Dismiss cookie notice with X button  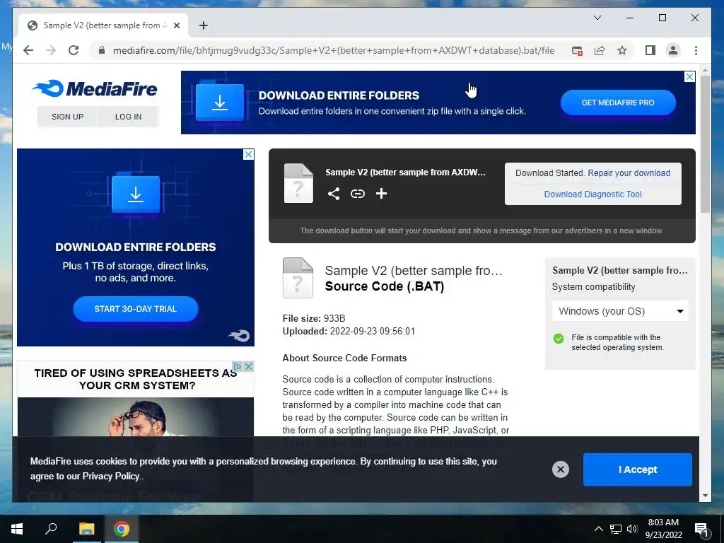[x=561, y=469]
